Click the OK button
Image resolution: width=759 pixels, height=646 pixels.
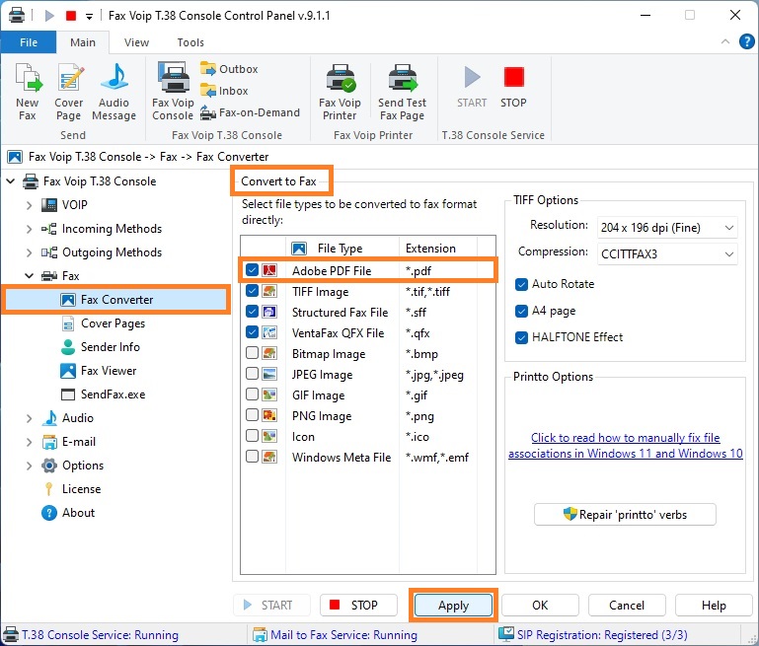click(x=540, y=605)
